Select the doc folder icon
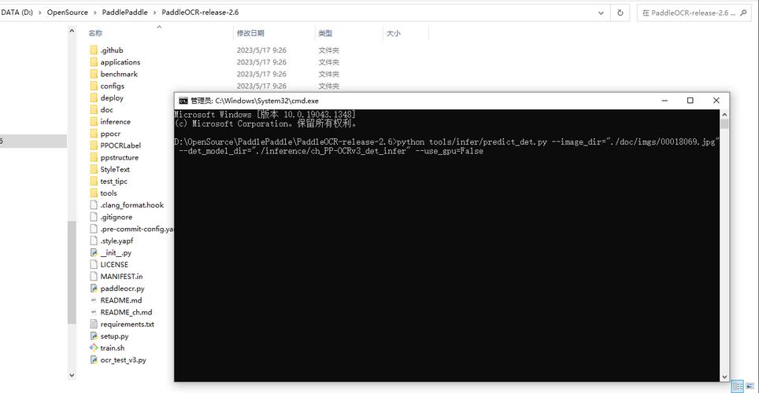 click(94, 110)
